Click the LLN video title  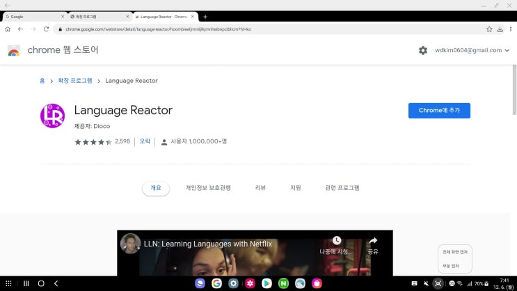pyautogui.click(x=208, y=244)
